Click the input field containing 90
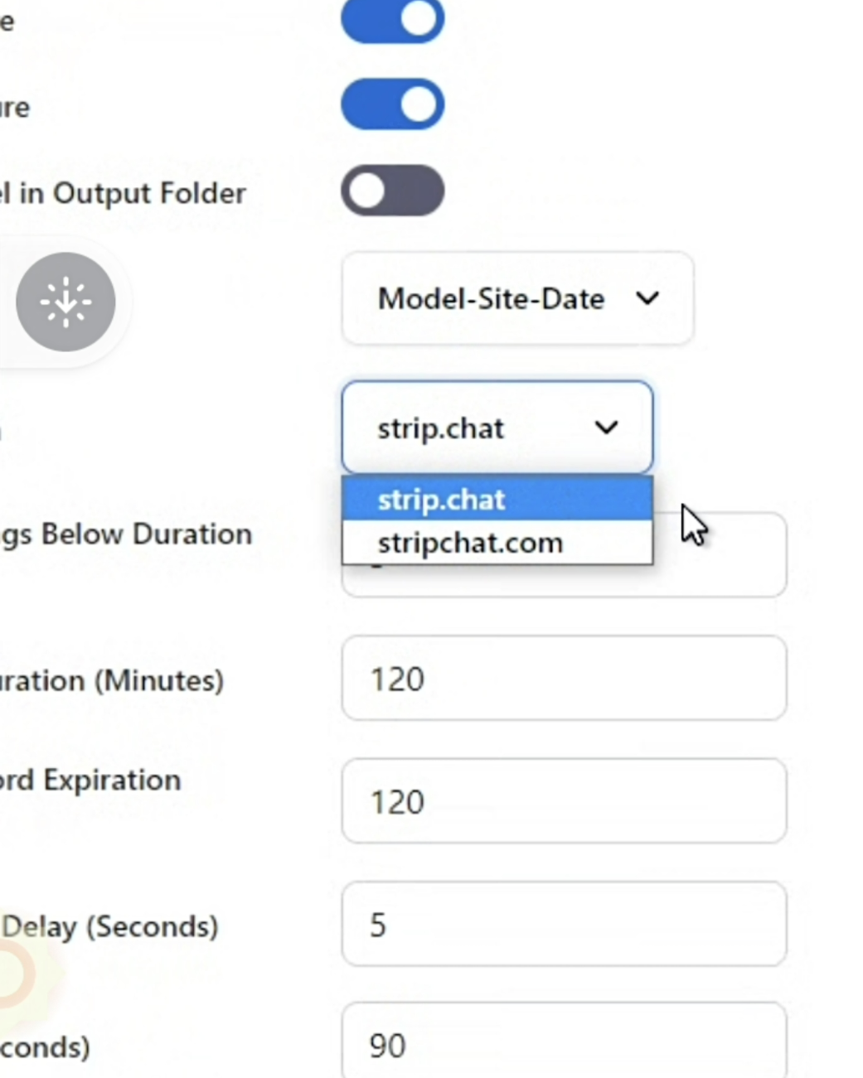The height and width of the screenshot is (1078, 863). tap(564, 1042)
